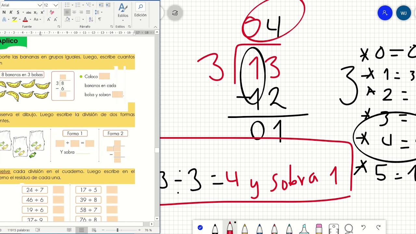
Task: Select the lasso selection tool
Action: (348, 228)
